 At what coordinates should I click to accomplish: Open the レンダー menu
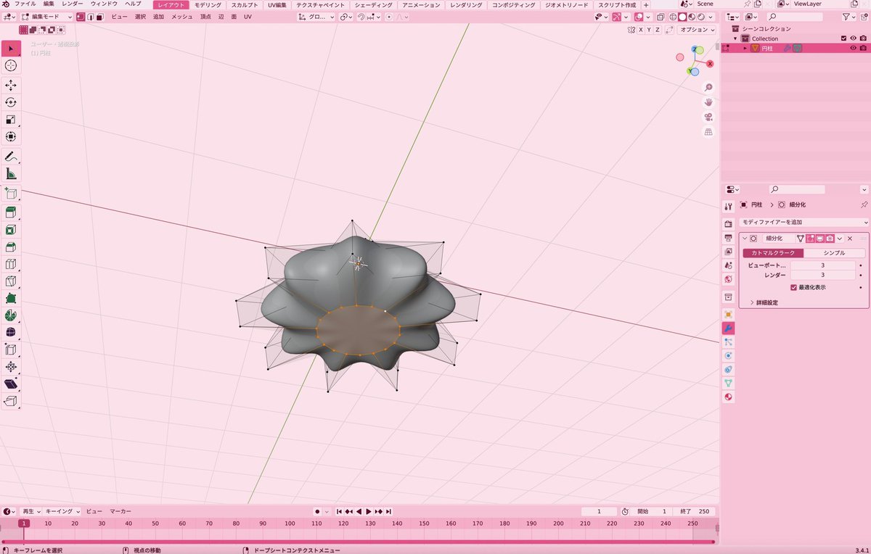pos(73,4)
